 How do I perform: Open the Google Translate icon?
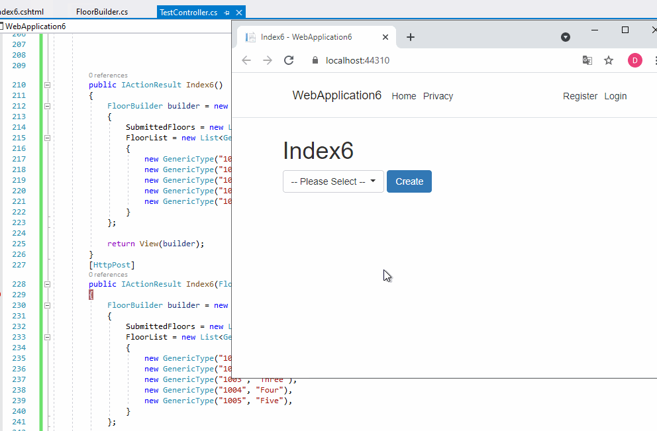click(x=587, y=60)
